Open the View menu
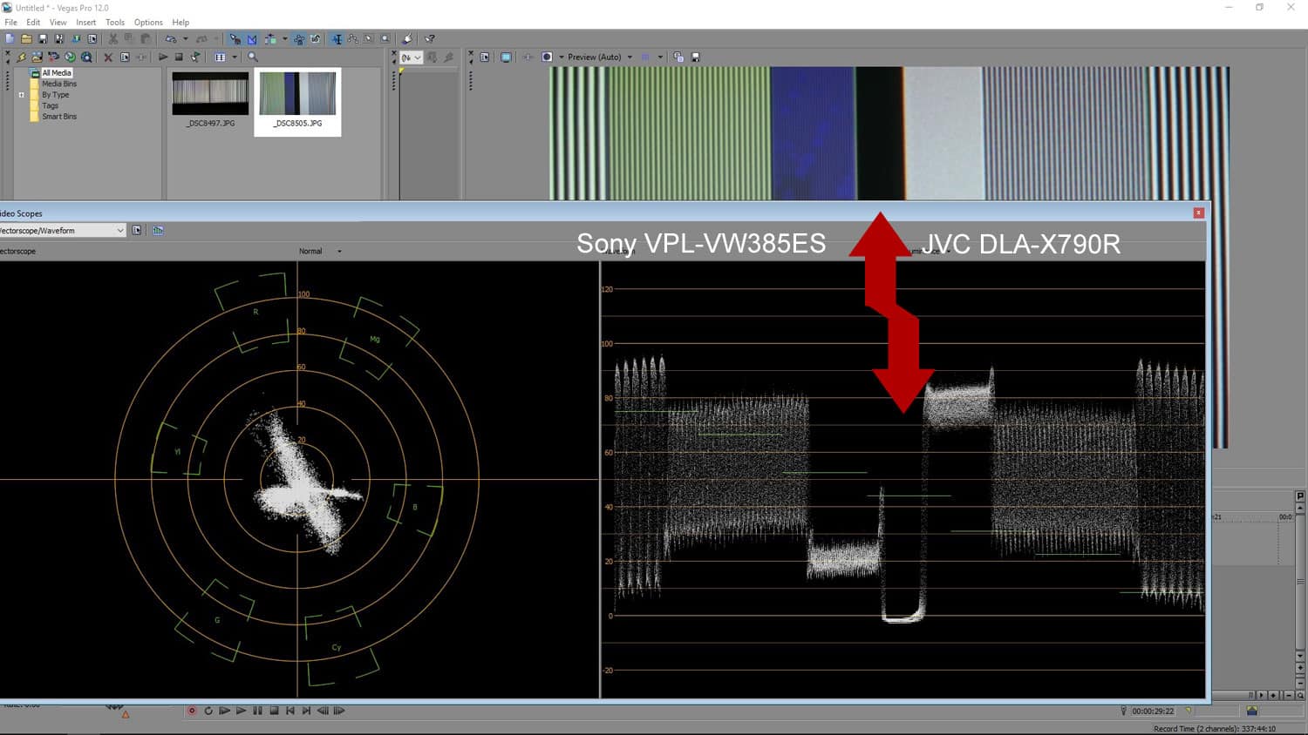 pos(58,22)
